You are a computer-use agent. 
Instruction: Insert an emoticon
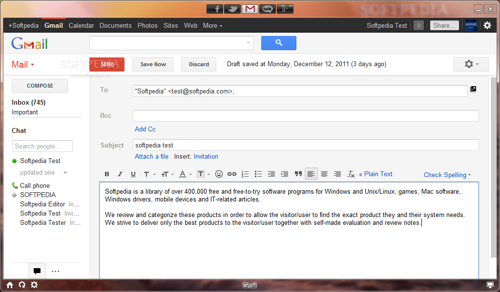tap(219, 174)
